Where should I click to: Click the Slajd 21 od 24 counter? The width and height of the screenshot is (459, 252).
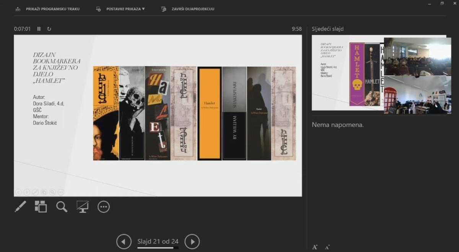[x=158, y=241]
